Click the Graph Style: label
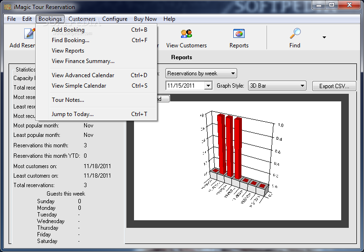This screenshot has height=252, width=364. (x=230, y=86)
